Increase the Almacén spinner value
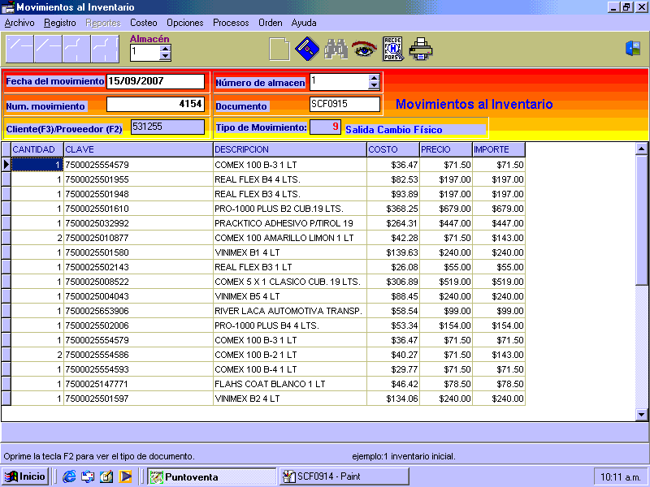Viewport: 650px width, 487px height. pos(166,48)
